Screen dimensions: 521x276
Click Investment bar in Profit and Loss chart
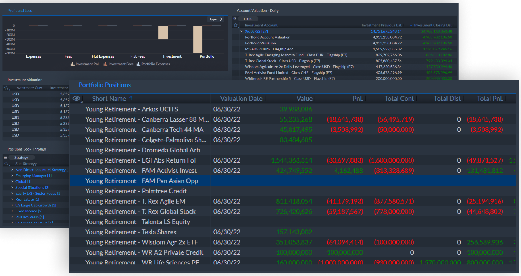(163, 32)
